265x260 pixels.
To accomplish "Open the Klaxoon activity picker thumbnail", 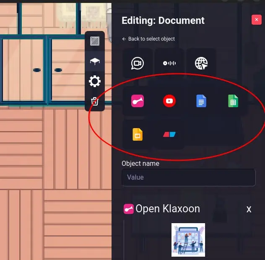I will tap(188, 240).
